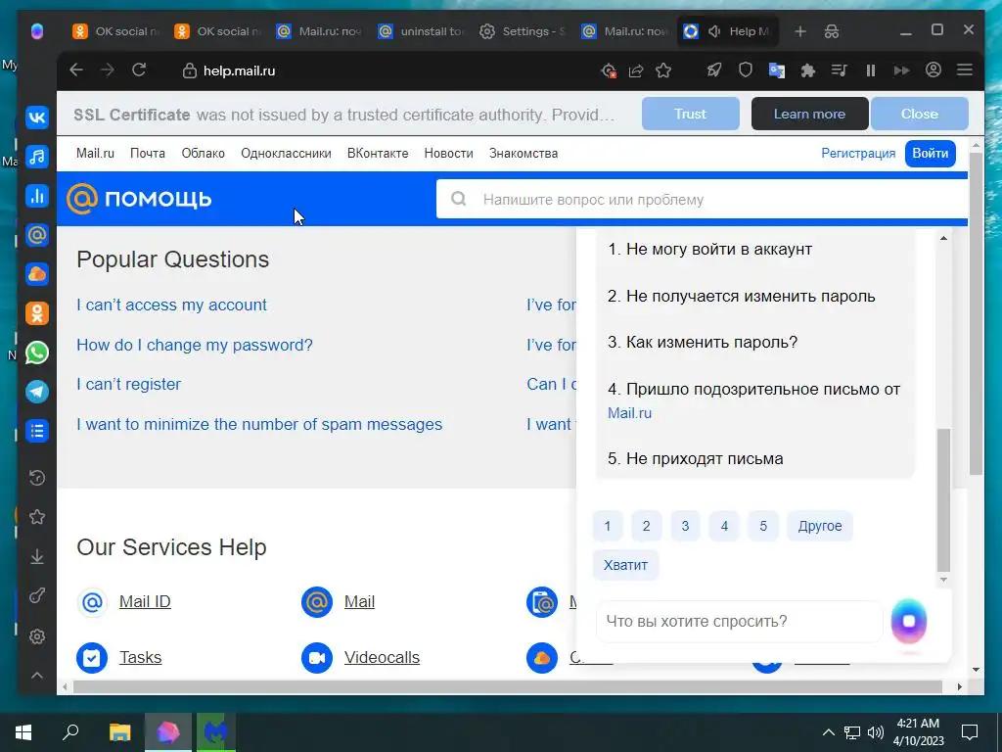Click the Войти login button
1002x752 pixels.
tap(930, 154)
